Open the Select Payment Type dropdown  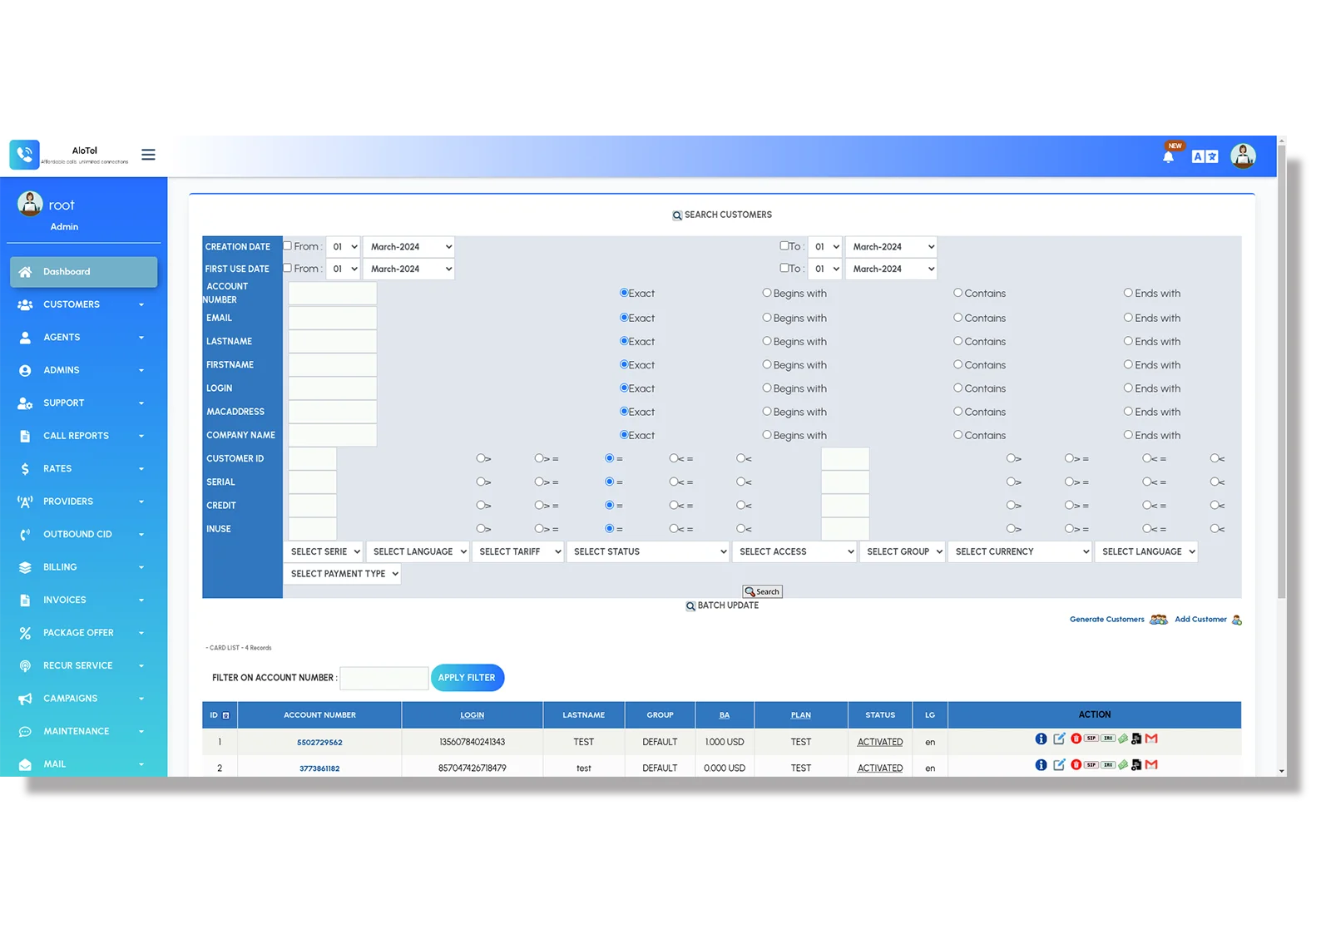point(342,574)
